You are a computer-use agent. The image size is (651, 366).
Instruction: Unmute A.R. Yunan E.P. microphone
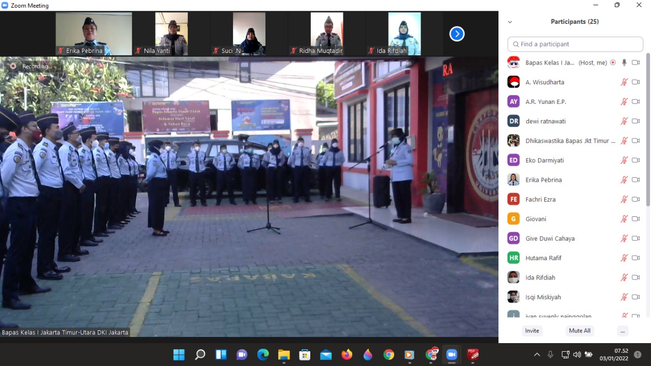coord(624,102)
